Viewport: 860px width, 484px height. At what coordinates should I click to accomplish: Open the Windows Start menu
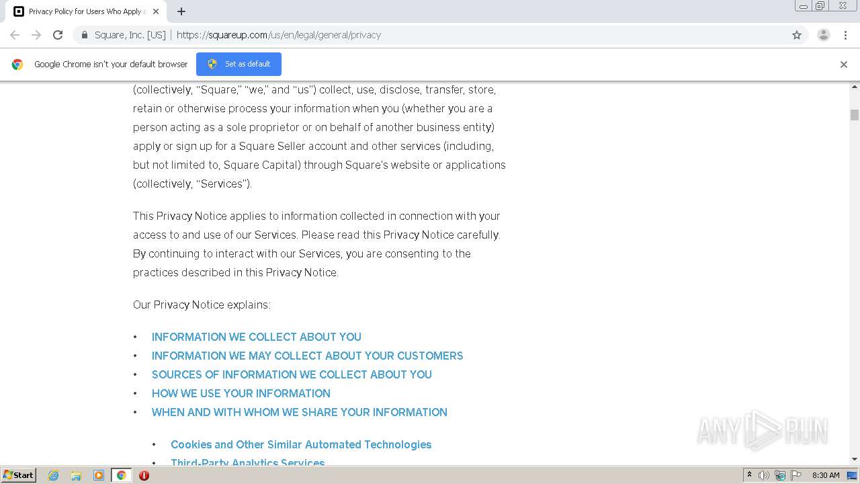pos(18,475)
